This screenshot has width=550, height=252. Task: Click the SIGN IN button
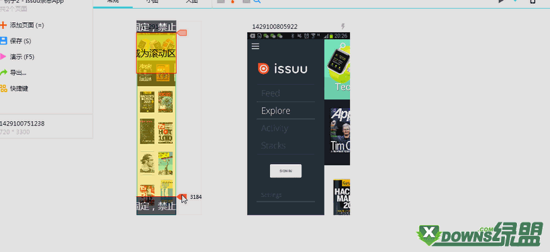click(x=285, y=171)
